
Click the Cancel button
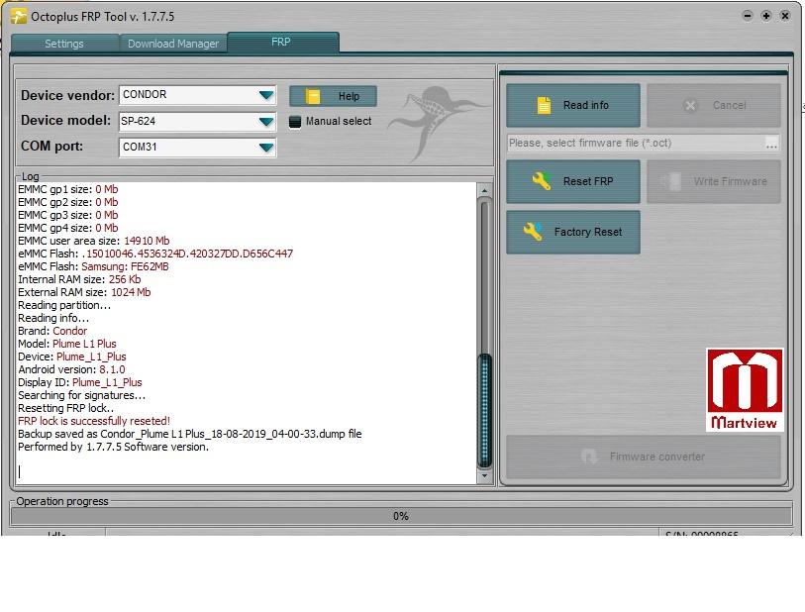pyautogui.click(x=714, y=105)
